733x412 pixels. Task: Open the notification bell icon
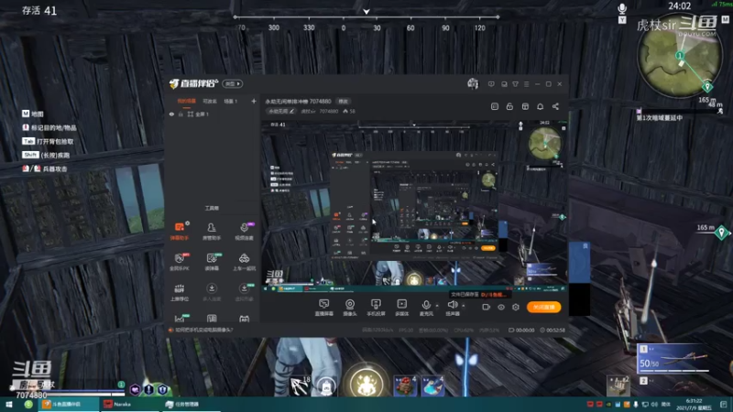(x=540, y=106)
